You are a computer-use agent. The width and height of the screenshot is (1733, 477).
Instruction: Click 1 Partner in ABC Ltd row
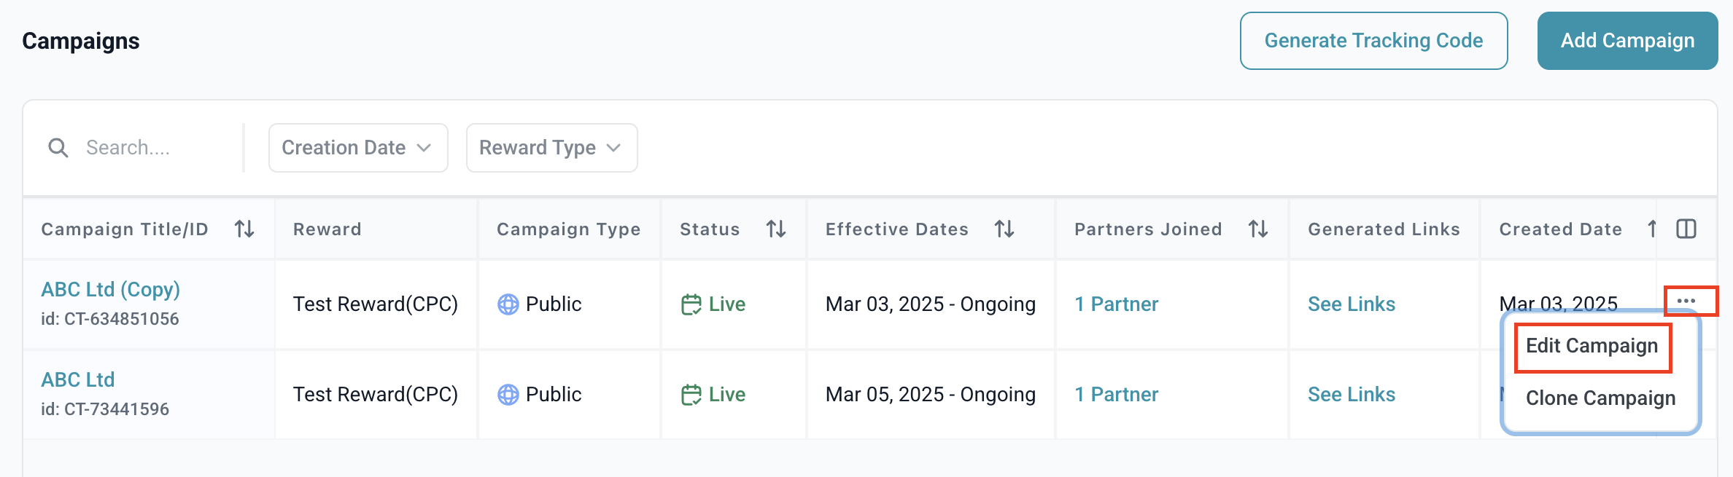(1116, 394)
